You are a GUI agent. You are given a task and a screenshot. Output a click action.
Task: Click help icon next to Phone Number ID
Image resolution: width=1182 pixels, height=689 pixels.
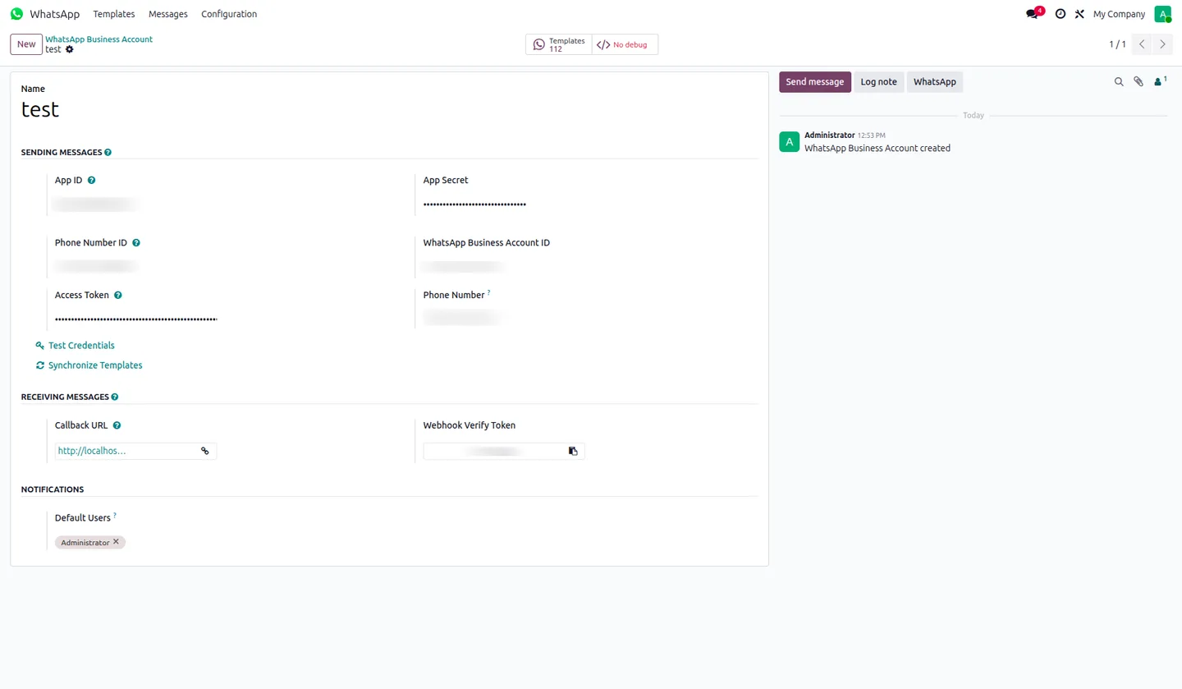(x=136, y=243)
